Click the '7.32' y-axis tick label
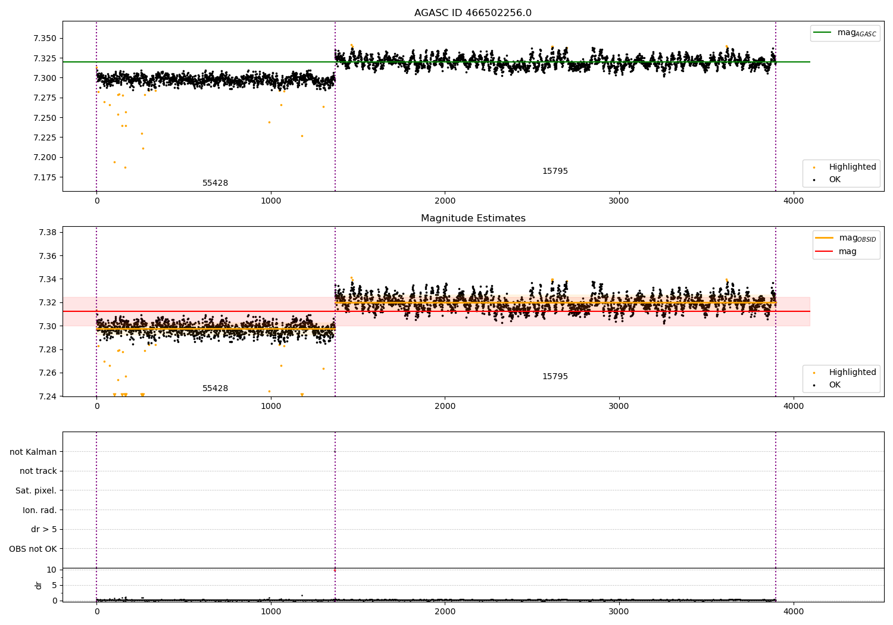893x625 pixels. pyautogui.click(x=48, y=302)
